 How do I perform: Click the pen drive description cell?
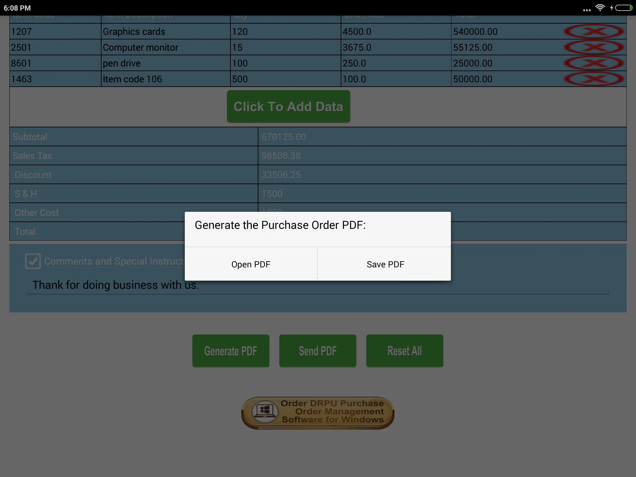tap(166, 63)
